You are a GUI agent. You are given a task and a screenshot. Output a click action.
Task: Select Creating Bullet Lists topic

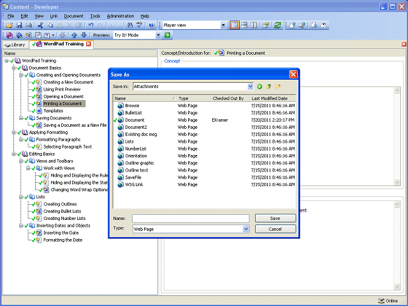click(x=62, y=211)
